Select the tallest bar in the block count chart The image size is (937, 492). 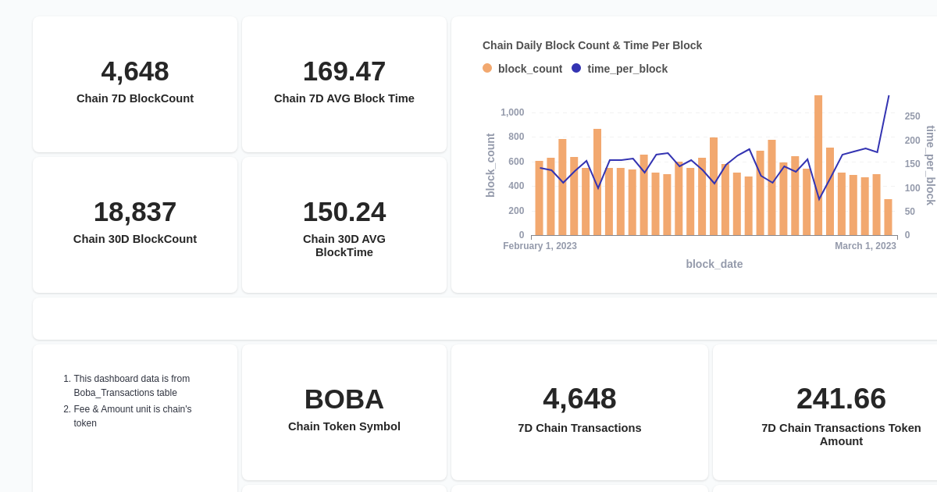point(818,164)
